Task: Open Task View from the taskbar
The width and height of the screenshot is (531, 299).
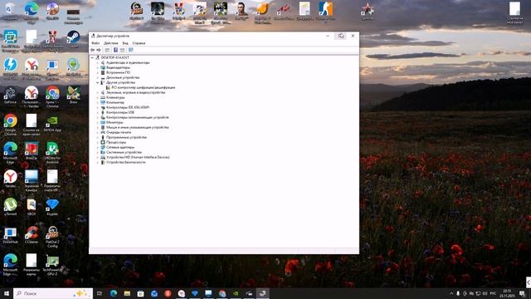Action: (100, 293)
